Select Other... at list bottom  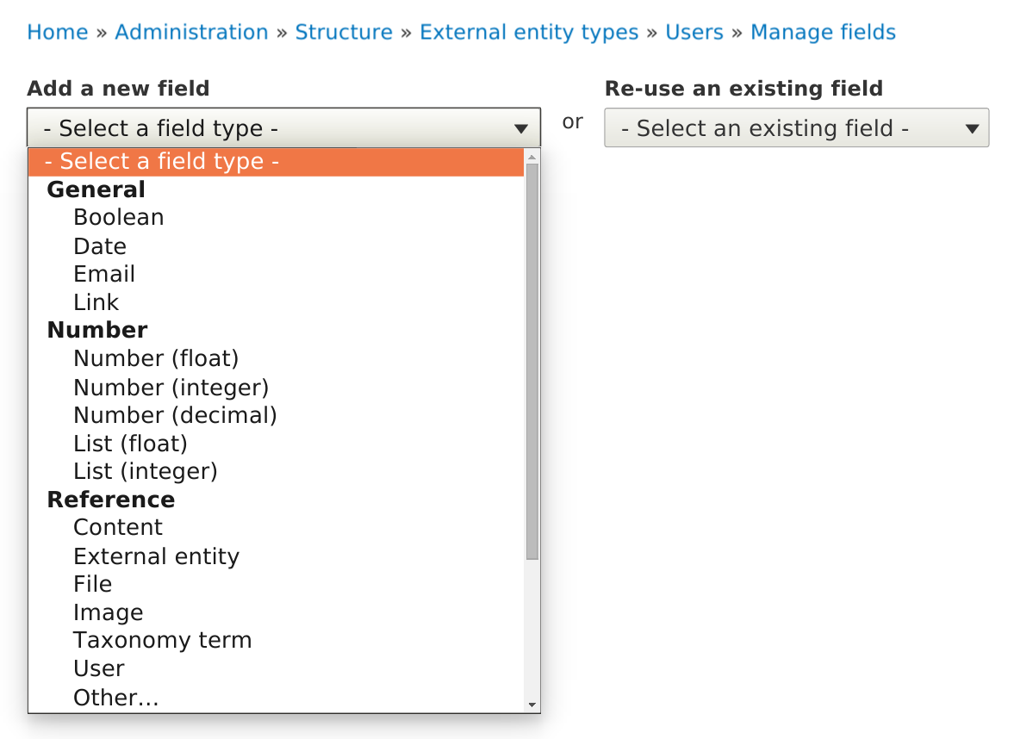click(115, 698)
